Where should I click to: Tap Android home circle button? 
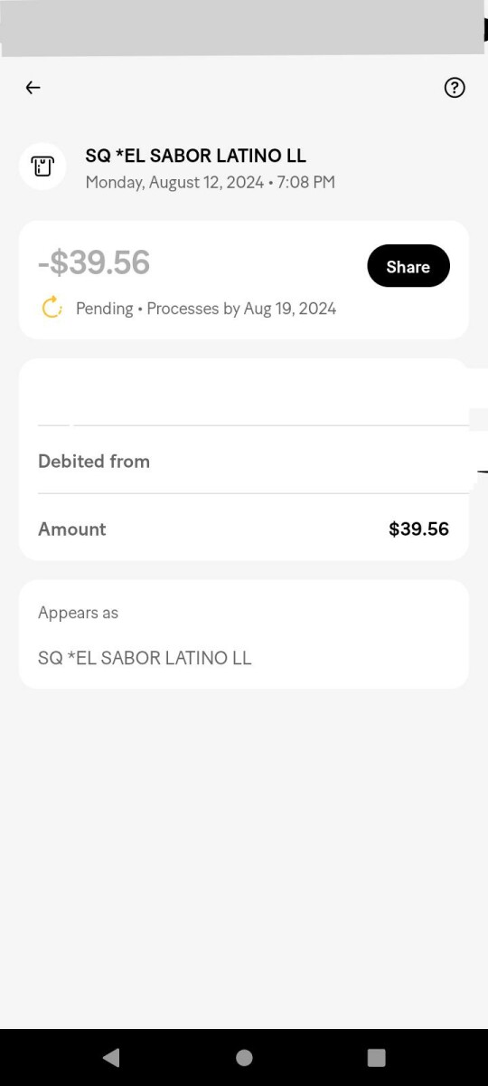[244, 1057]
